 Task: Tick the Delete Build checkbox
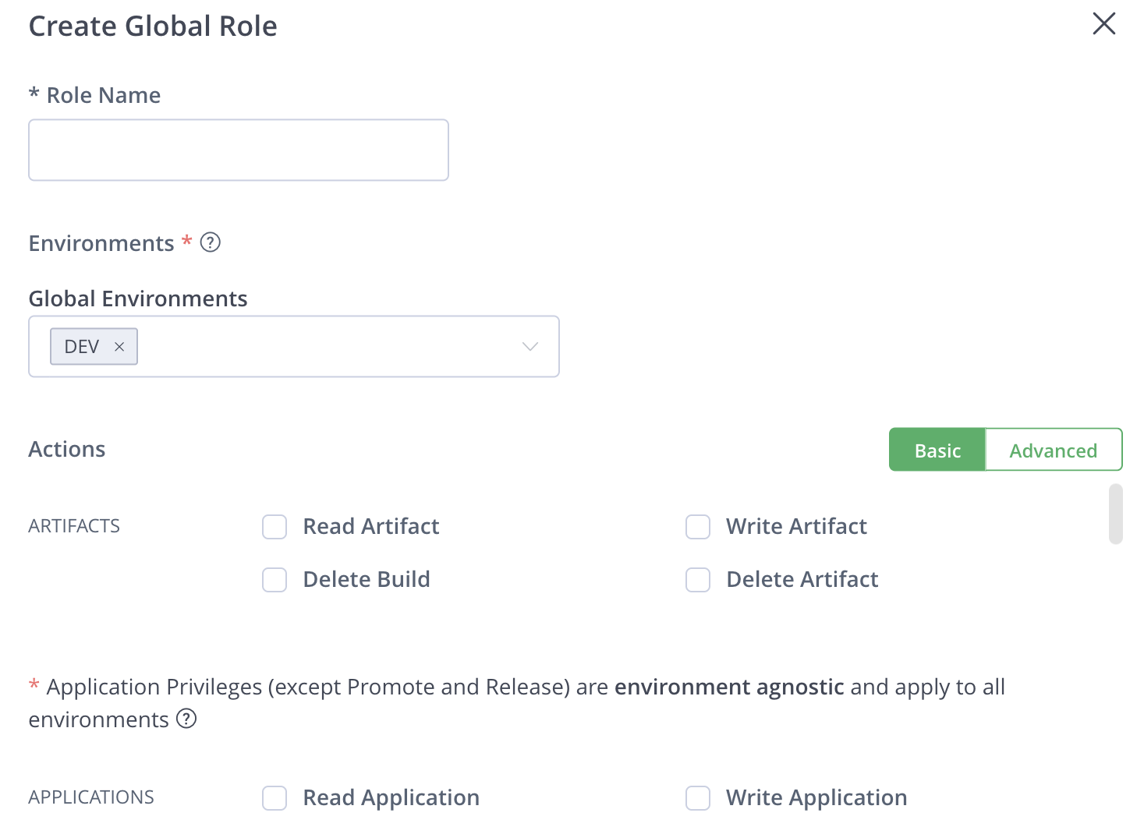tap(275, 580)
